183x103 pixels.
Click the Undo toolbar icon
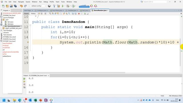21,6
